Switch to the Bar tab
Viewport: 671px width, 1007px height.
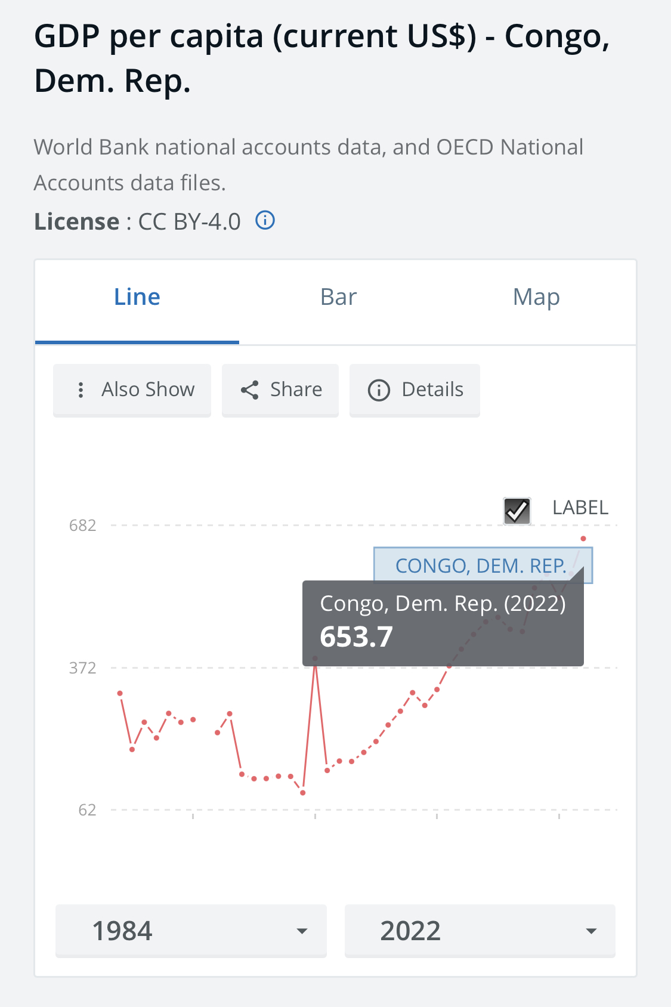[338, 297]
